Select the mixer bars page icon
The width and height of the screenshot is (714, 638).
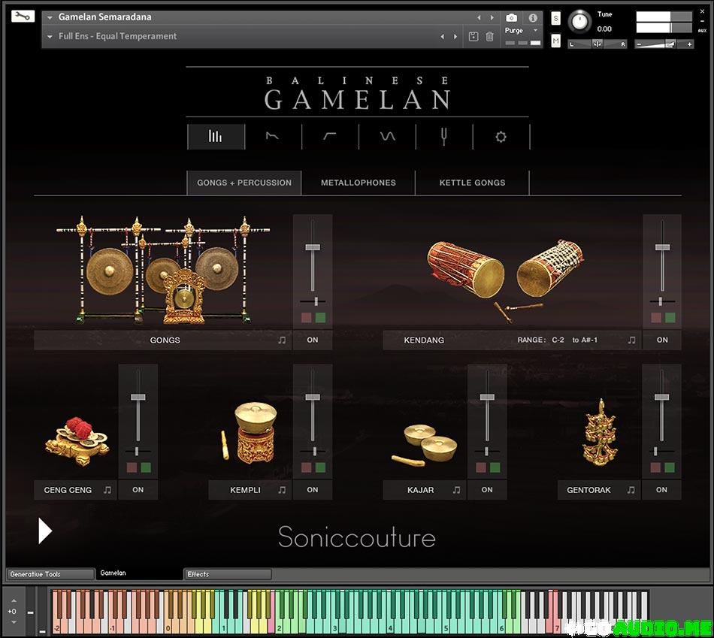click(216, 137)
